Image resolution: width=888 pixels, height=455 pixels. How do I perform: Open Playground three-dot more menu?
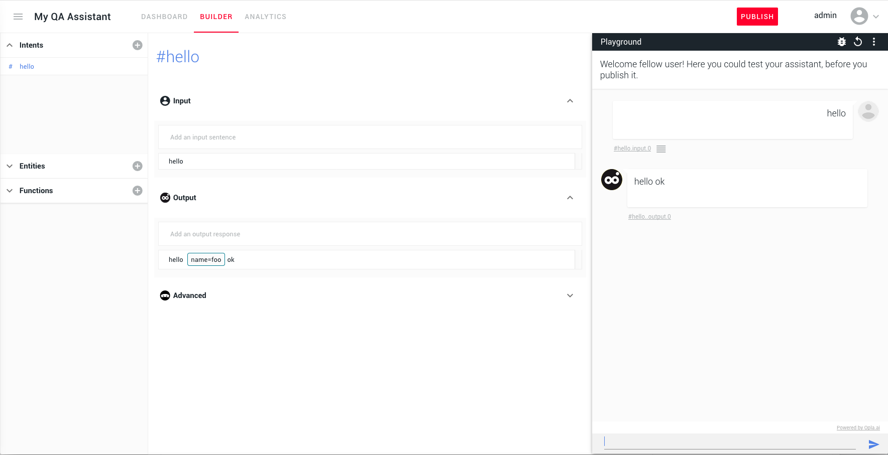tap(874, 42)
